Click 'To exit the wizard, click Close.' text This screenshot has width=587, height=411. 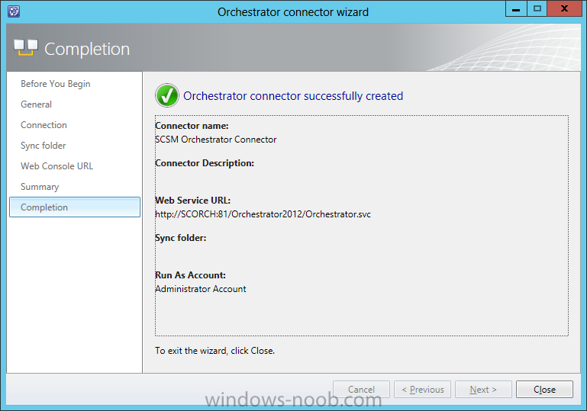(215, 351)
